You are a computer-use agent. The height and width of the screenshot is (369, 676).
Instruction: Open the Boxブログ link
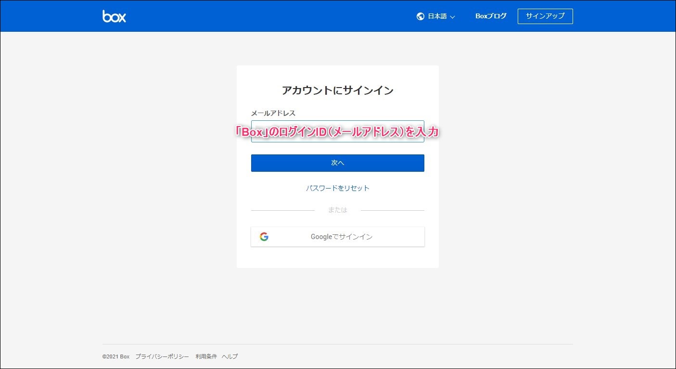(x=491, y=16)
